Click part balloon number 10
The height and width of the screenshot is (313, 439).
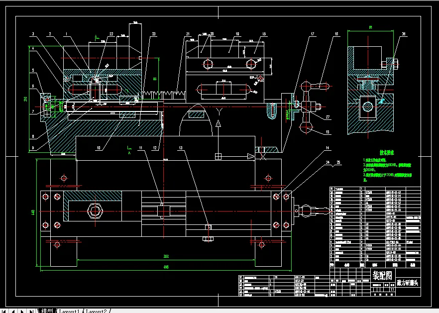[x=98, y=148]
